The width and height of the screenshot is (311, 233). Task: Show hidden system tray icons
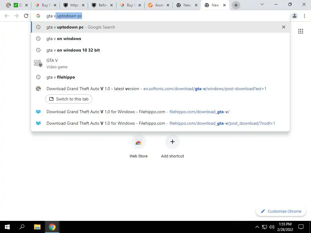tap(257, 227)
